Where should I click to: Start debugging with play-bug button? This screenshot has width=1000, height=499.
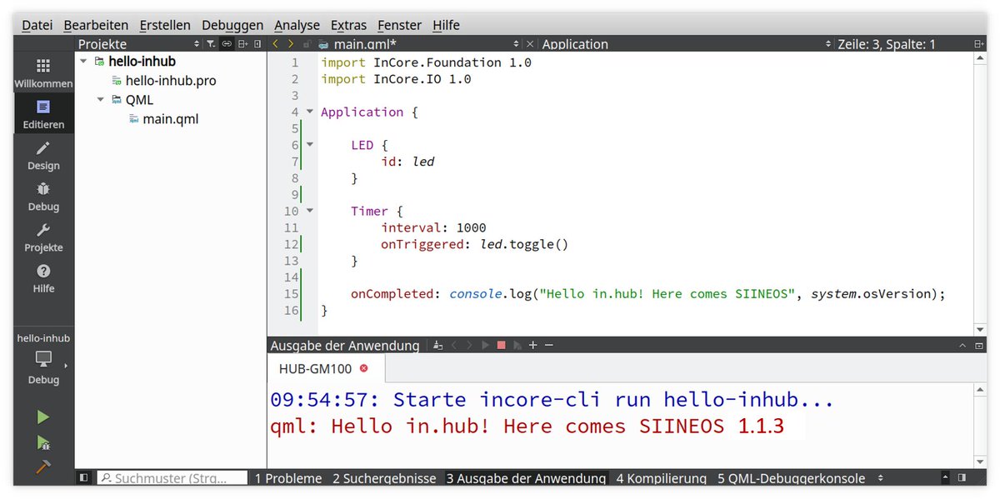click(43, 443)
